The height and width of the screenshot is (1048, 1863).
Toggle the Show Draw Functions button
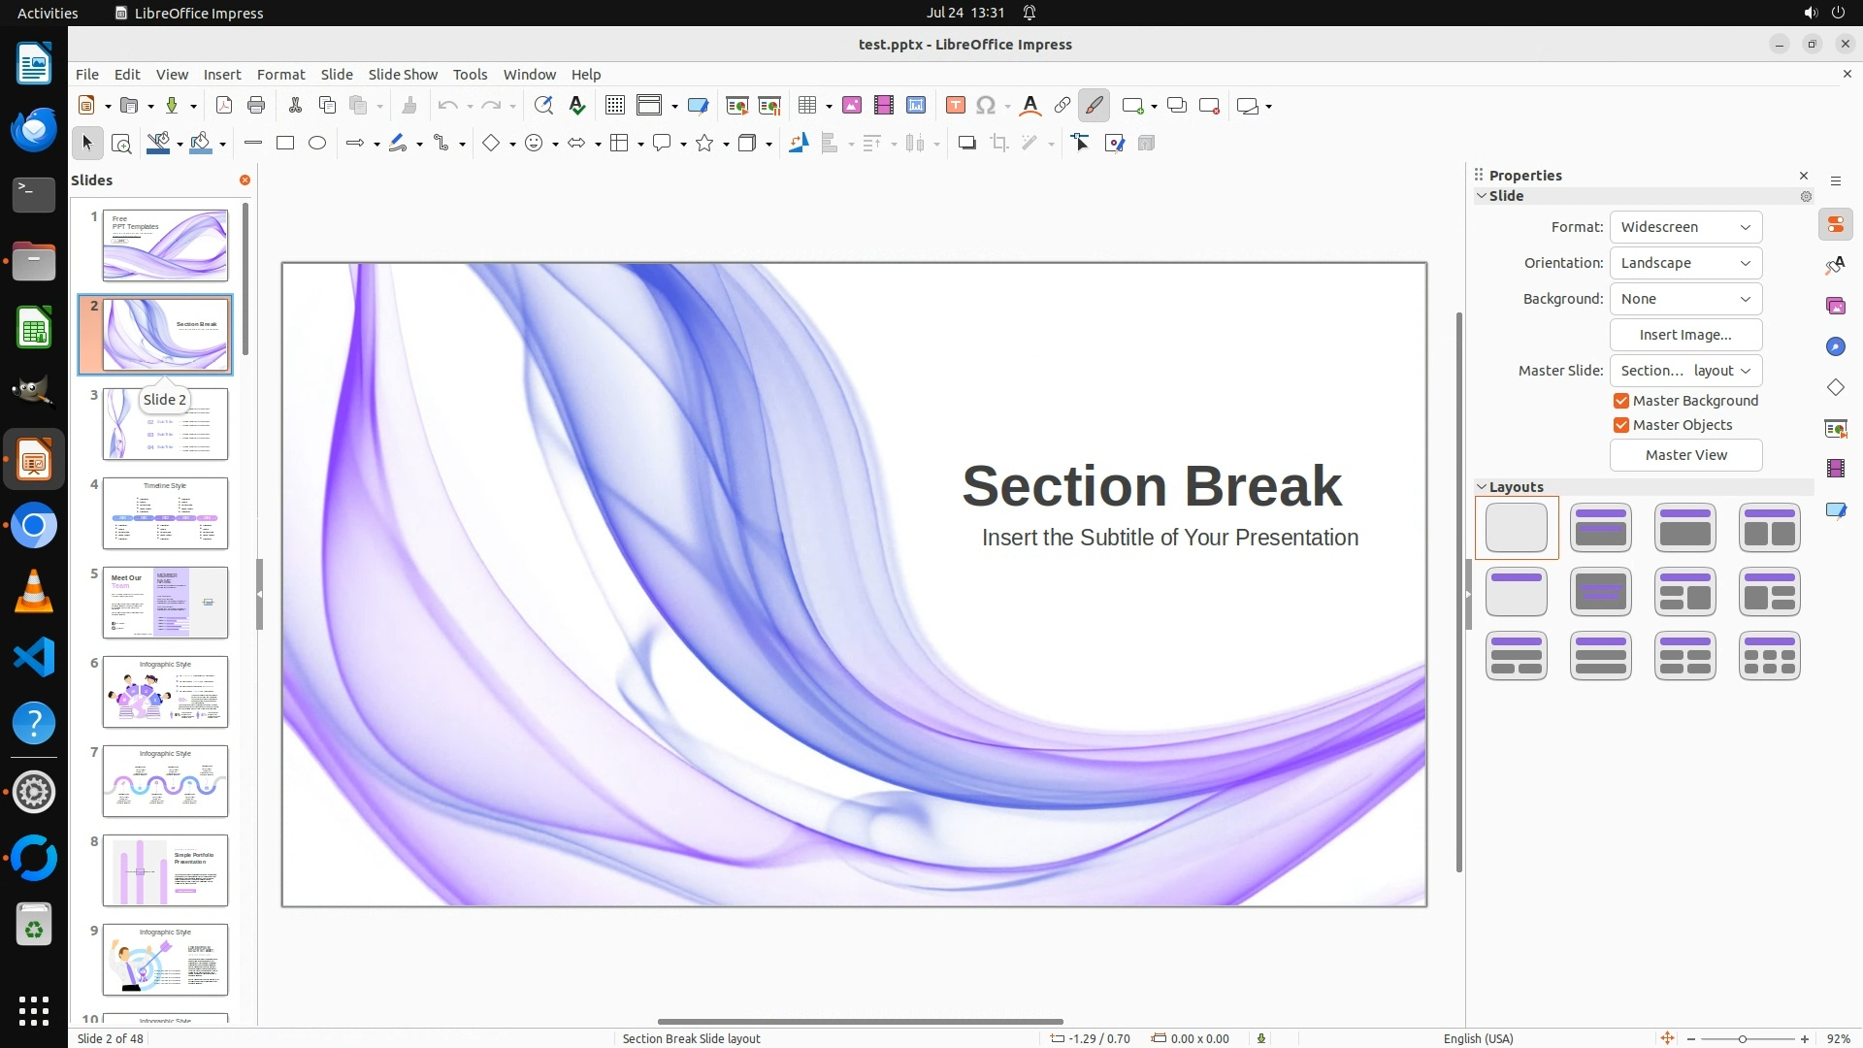pos(1094,106)
